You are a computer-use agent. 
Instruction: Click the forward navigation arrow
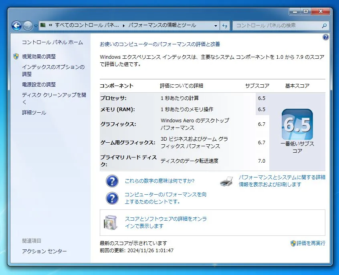click(27, 26)
